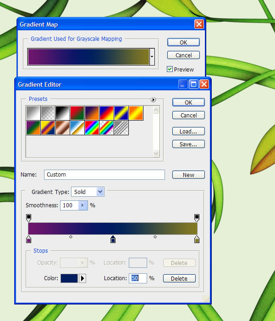
Task: Open the Smoothness slider arrow
Action: click(x=83, y=205)
